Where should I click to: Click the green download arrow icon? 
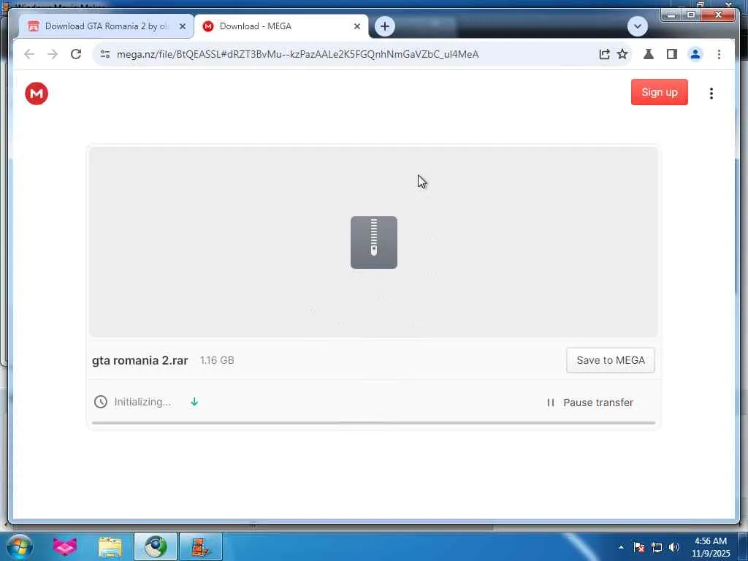coord(194,402)
